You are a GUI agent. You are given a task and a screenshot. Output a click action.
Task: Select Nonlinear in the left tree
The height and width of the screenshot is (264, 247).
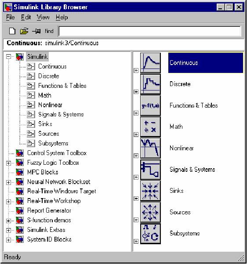(50, 105)
